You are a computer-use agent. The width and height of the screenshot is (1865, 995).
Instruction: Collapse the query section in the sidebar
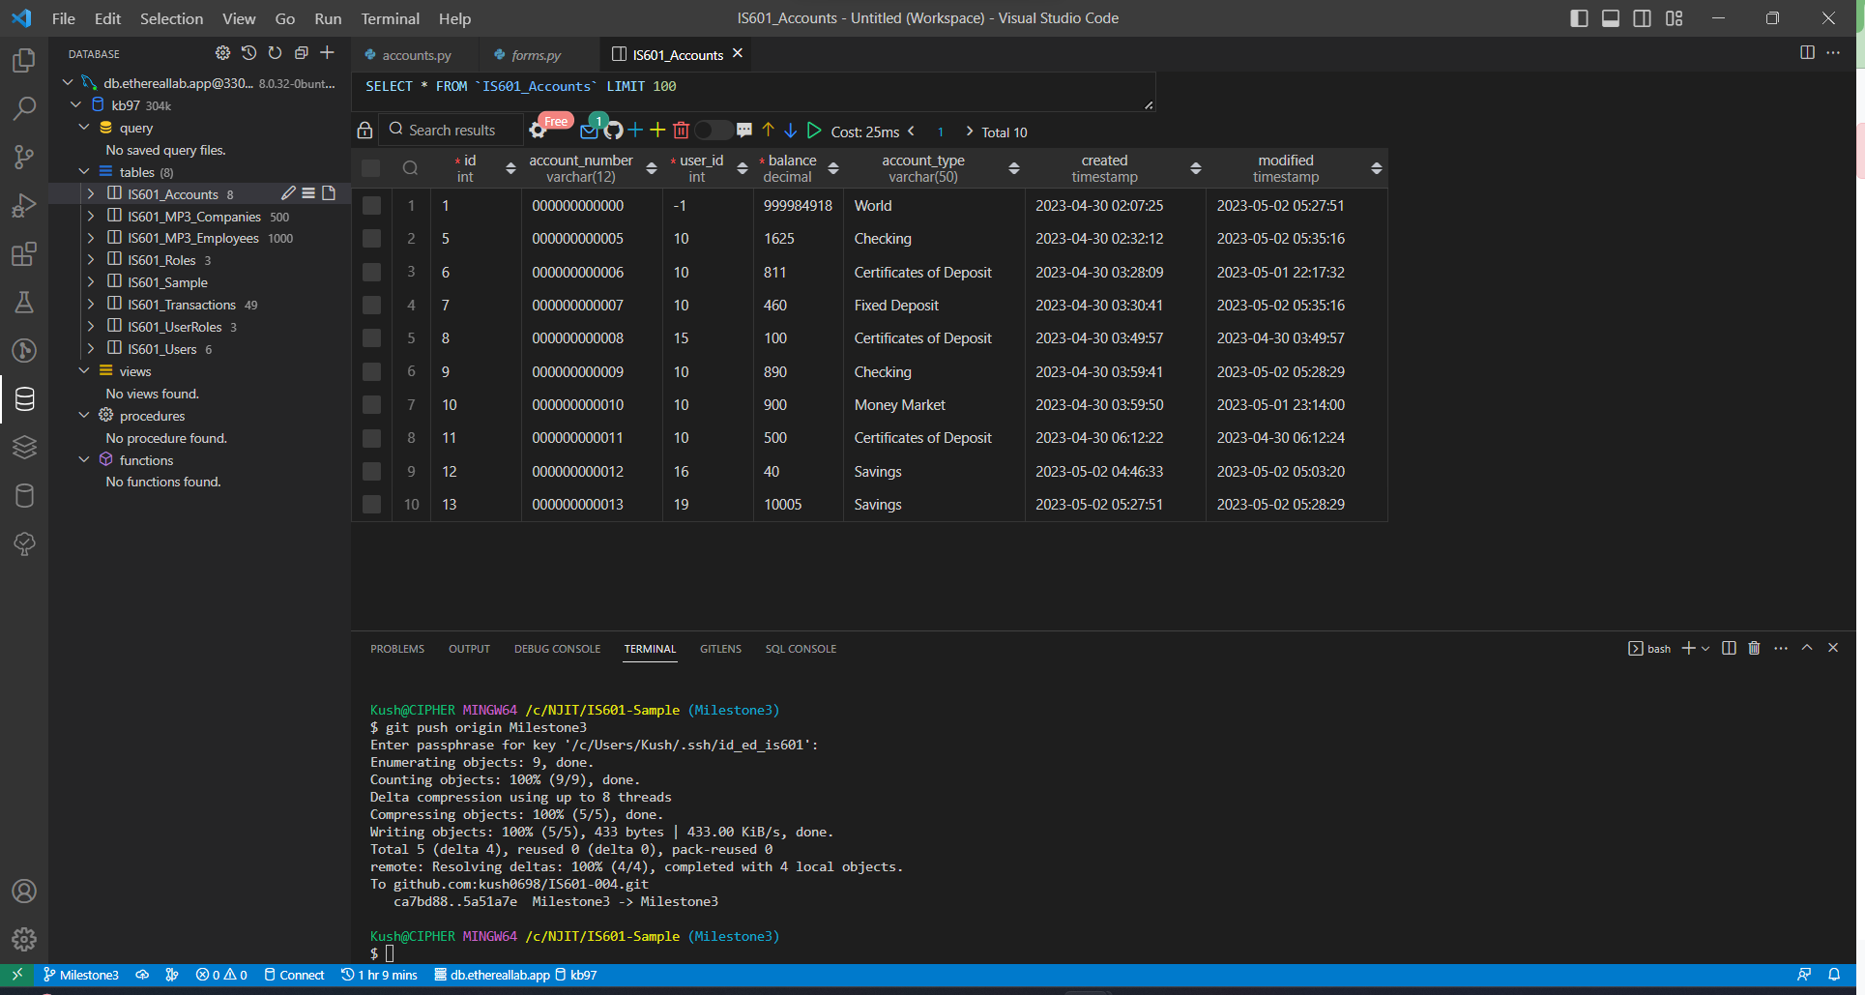[83, 127]
